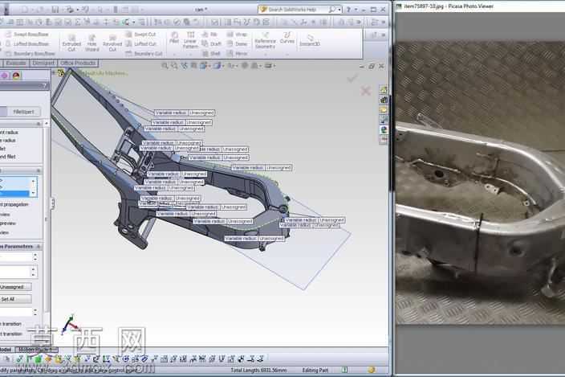
Task: Open the Reference Geometry tool
Action: pos(265,40)
